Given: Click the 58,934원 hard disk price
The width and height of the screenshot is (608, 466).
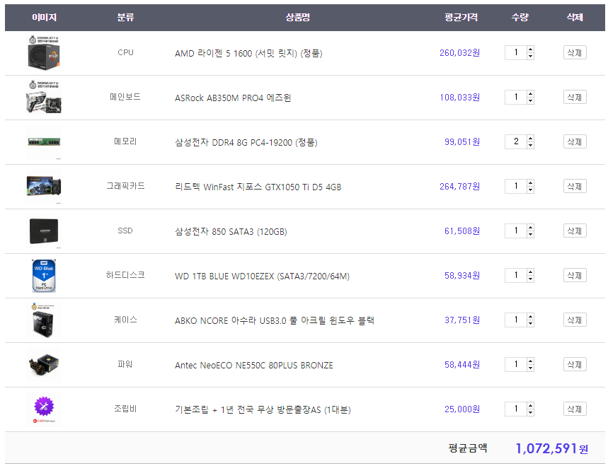Looking at the screenshot, I should click(x=462, y=275).
